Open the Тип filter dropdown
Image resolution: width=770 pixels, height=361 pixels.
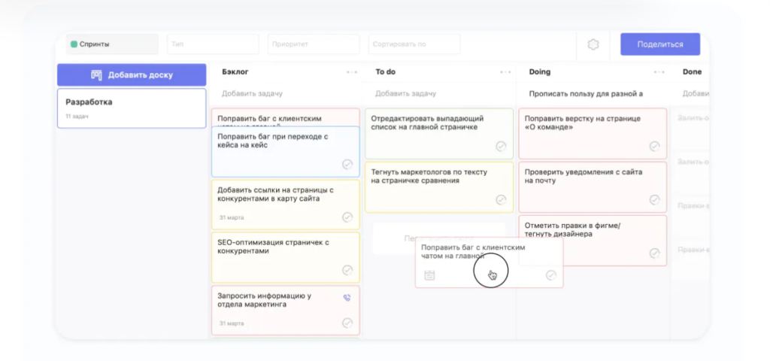[213, 44]
